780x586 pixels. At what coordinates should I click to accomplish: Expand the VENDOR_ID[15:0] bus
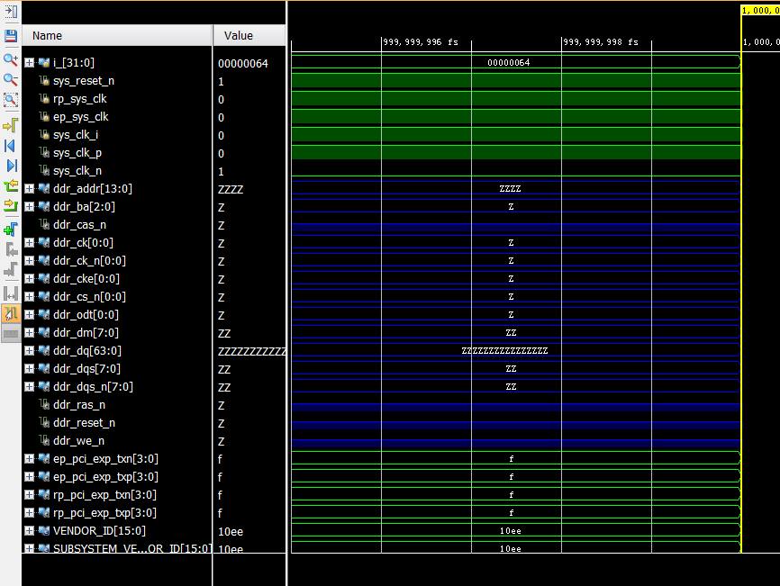pyautogui.click(x=30, y=531)
